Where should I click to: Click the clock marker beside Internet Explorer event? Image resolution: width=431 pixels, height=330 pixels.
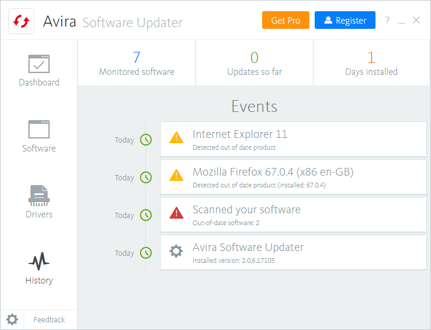(145, 140)
